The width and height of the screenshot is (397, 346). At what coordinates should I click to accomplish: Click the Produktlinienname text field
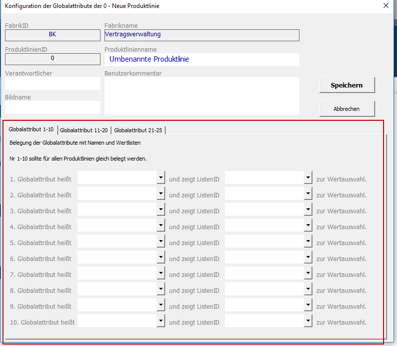(x=201, y=60)
